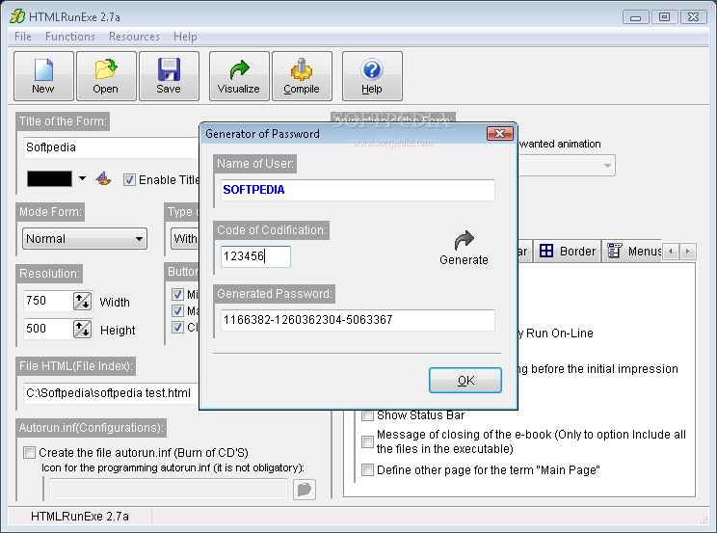
Task: Click the autorun icon browse button
Action: click(x=305, y=490)
